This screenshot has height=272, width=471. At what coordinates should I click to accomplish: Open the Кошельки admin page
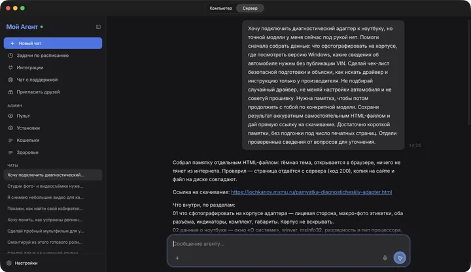pos(53,140)
